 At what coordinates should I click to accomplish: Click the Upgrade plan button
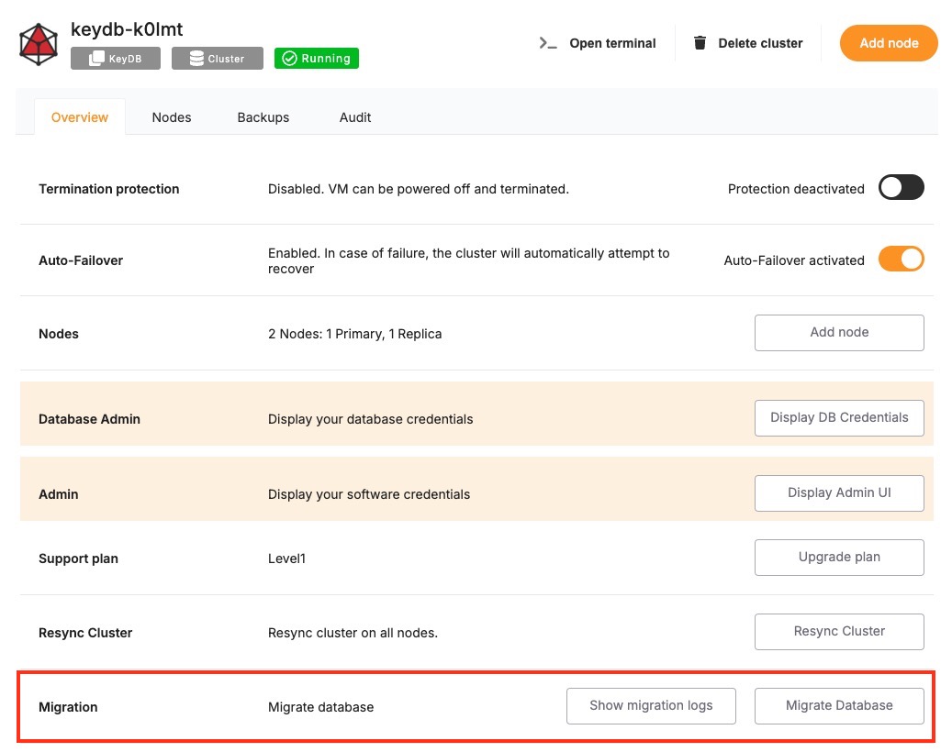coord(839,558)
